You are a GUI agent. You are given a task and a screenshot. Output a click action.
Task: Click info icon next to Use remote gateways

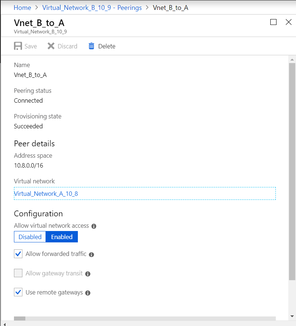tap(88, 293)
